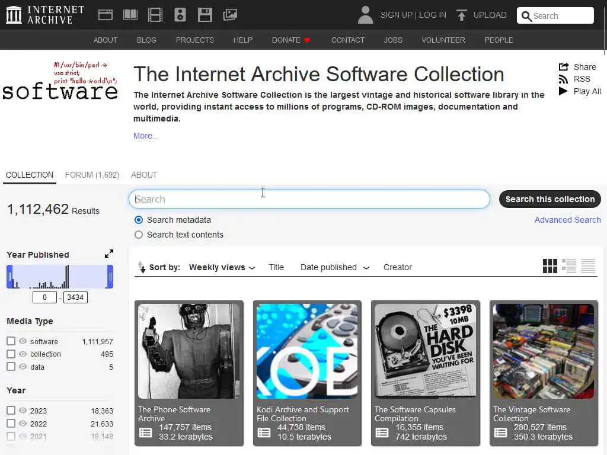Screen dimensions: 607x455
Task: Click the user avatar icon
Action: click(365, 15)
